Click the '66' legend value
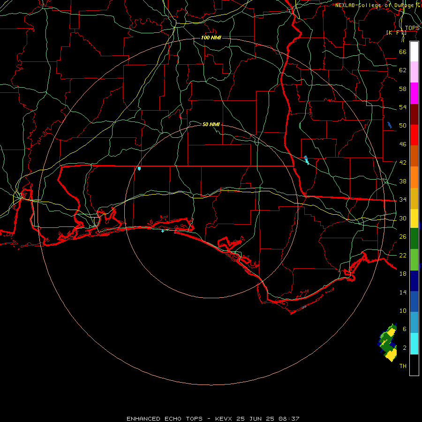Screen dimensions: 422x422 (403, 52)
